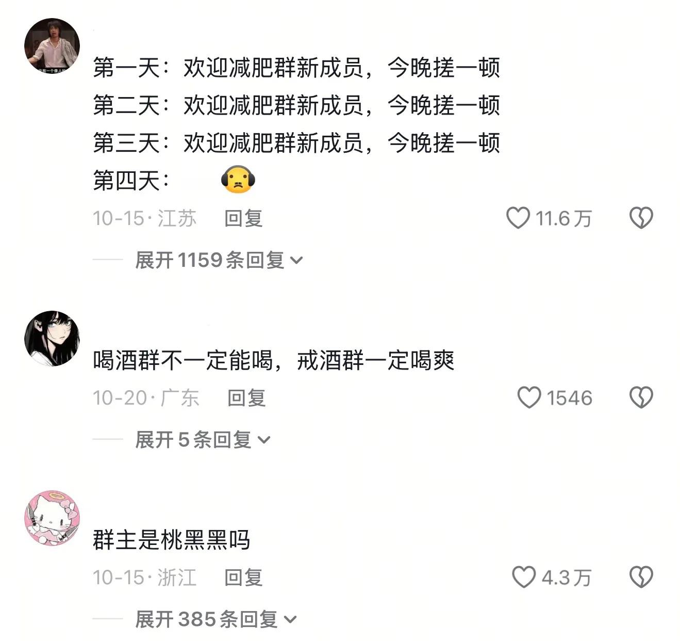Reply to the 江苏 commenter

[x=243, y=218]
